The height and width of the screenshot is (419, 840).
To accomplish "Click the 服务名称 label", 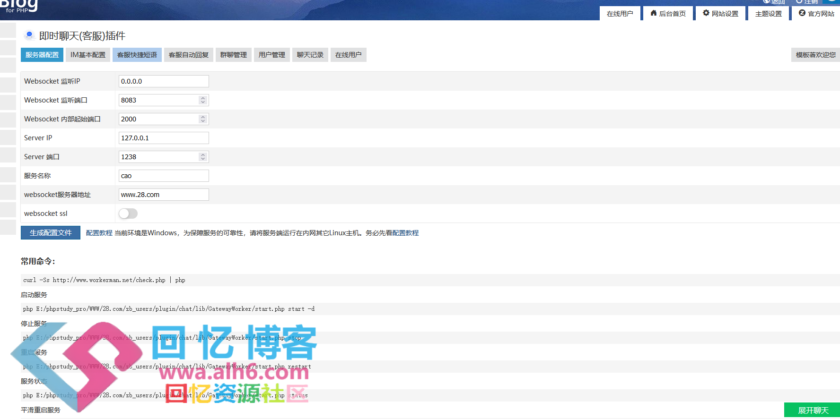I will (x=37, y=176).
